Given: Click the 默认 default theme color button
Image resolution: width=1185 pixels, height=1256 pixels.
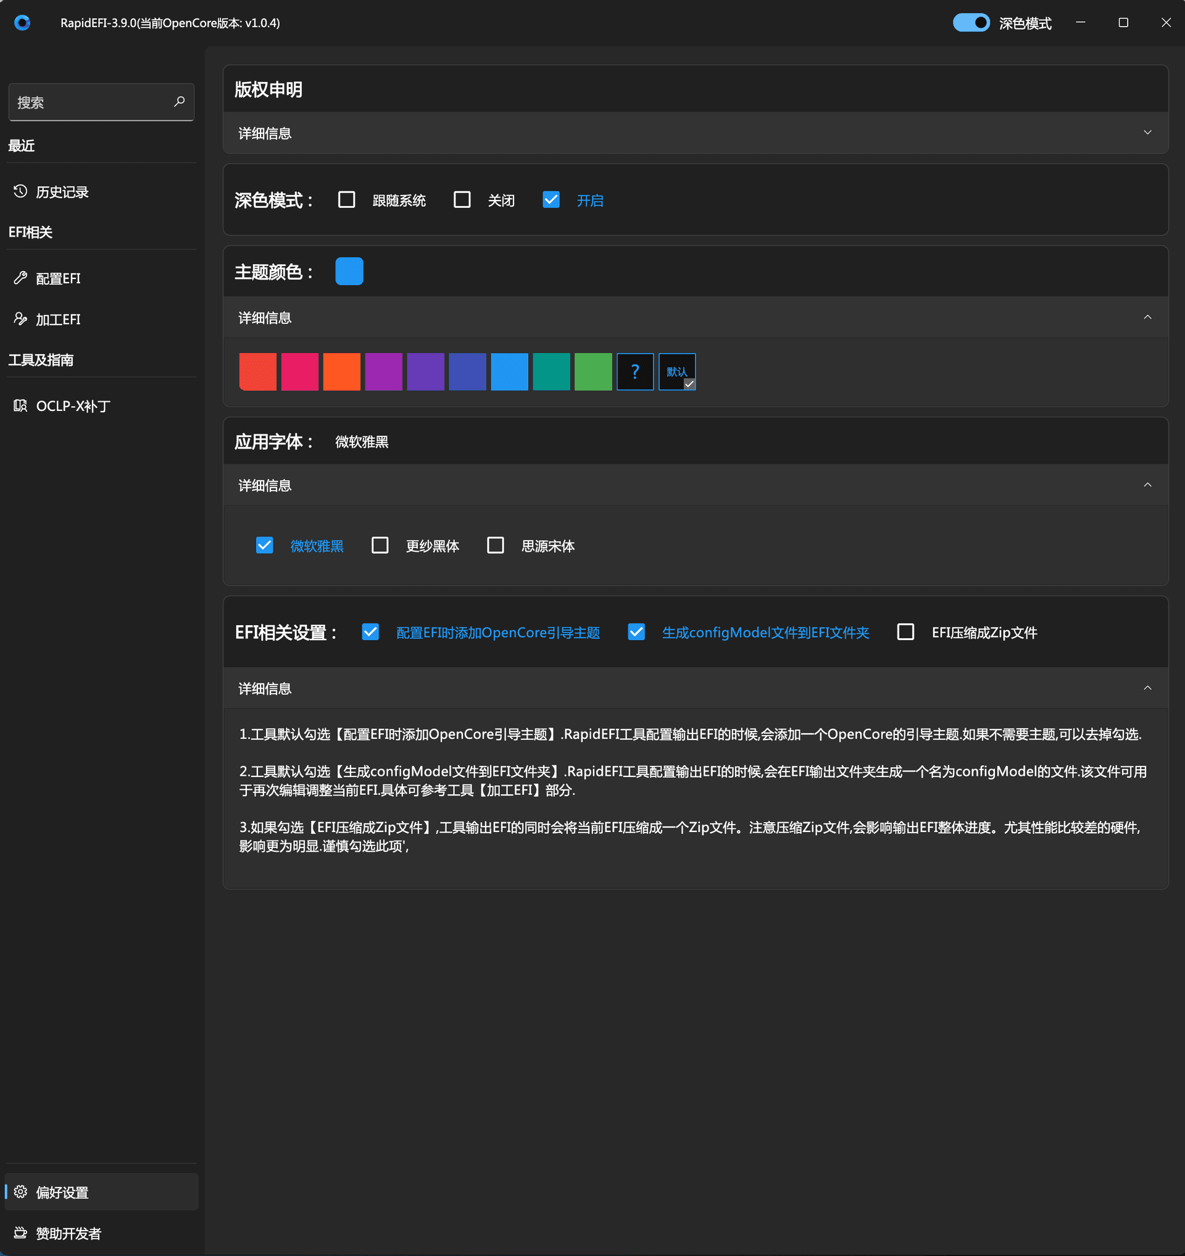Looking at the screenshot, I should tap(676, 372).
